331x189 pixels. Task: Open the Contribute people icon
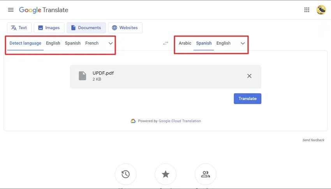pyautogui.click(x=205, y=174)
